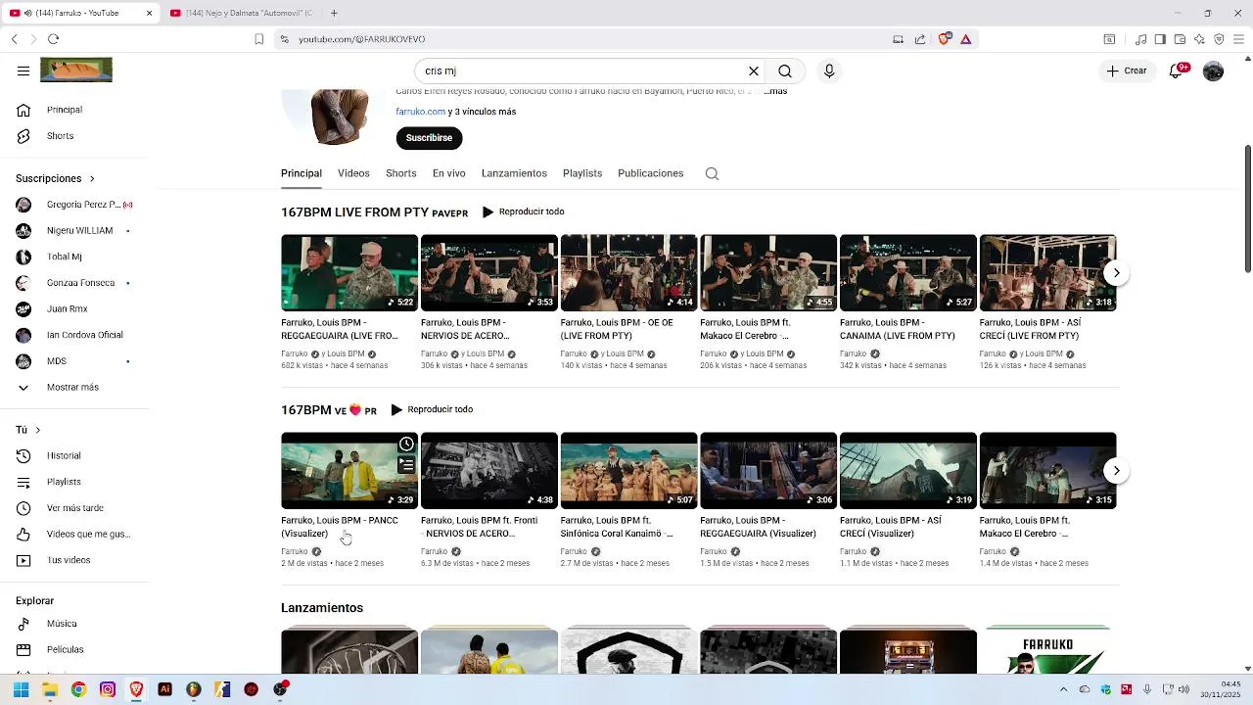Switch to the channel Shorts tab
Viewport: 1253px width, 705px height.
point(401,173)
